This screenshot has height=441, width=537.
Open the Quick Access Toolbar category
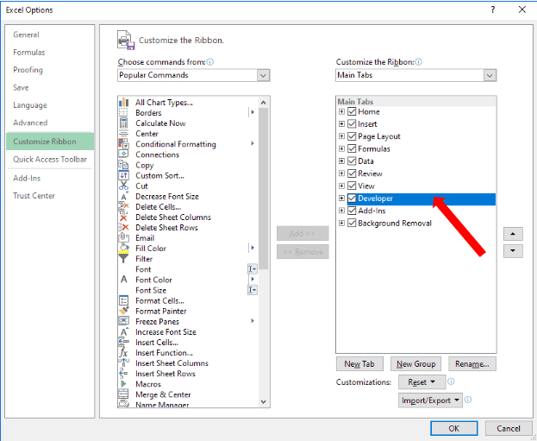(x=50, y=159)
